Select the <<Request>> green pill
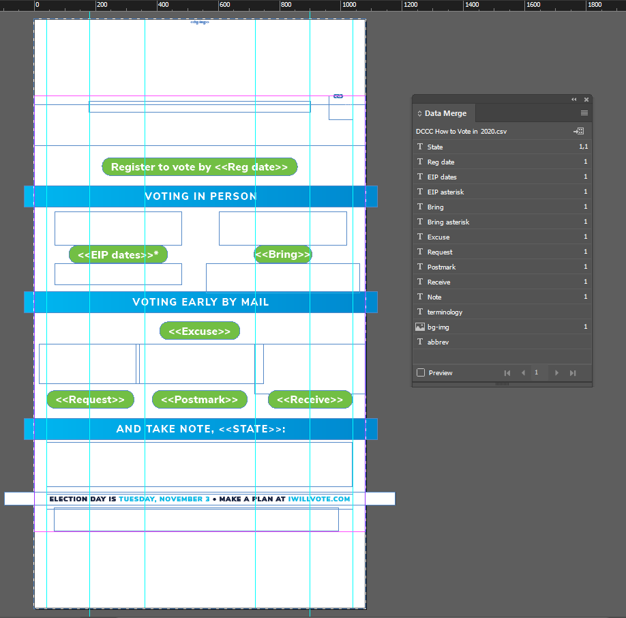 click(x=90, y=400)
